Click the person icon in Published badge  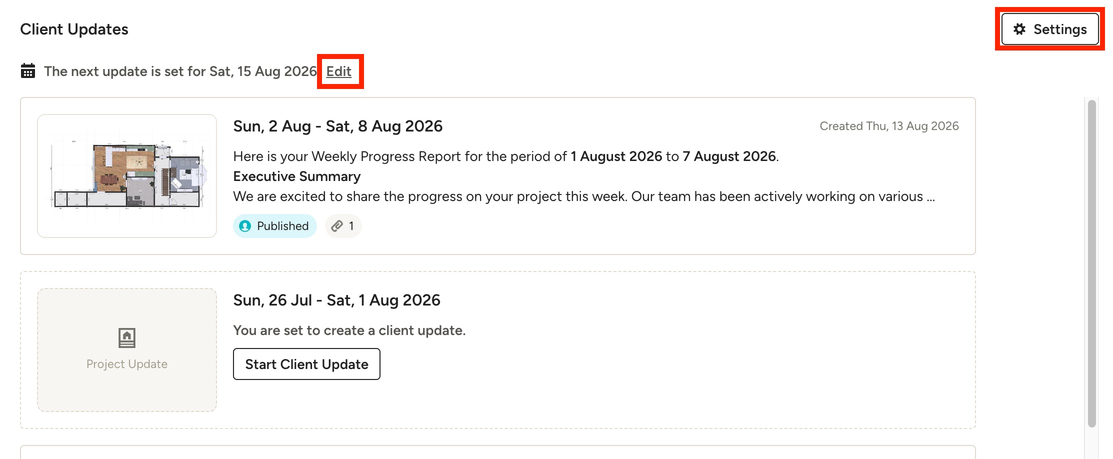point(245,226)
